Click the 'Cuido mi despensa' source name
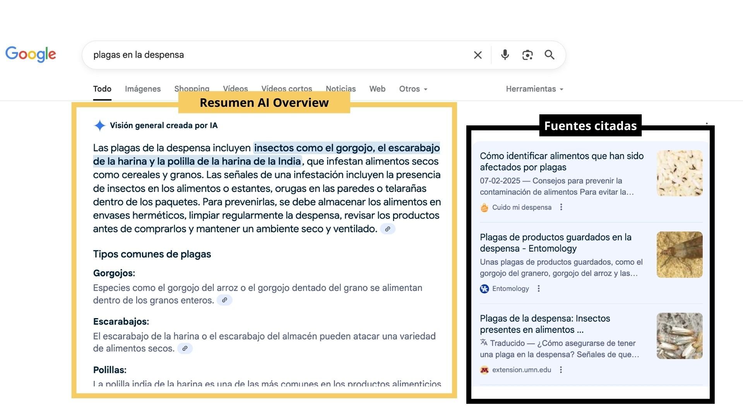The height and width of the screenshot is (418, 743). [522, 207]
